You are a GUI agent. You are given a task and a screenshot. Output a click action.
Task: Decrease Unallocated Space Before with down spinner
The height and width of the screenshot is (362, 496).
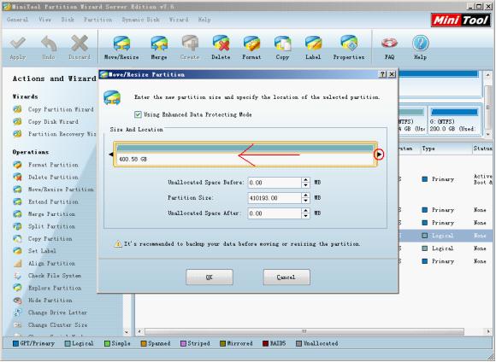coord(305,185)
